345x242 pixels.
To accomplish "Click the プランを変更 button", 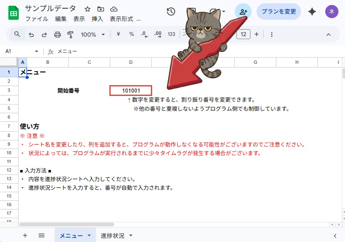I will pos(279,12).
